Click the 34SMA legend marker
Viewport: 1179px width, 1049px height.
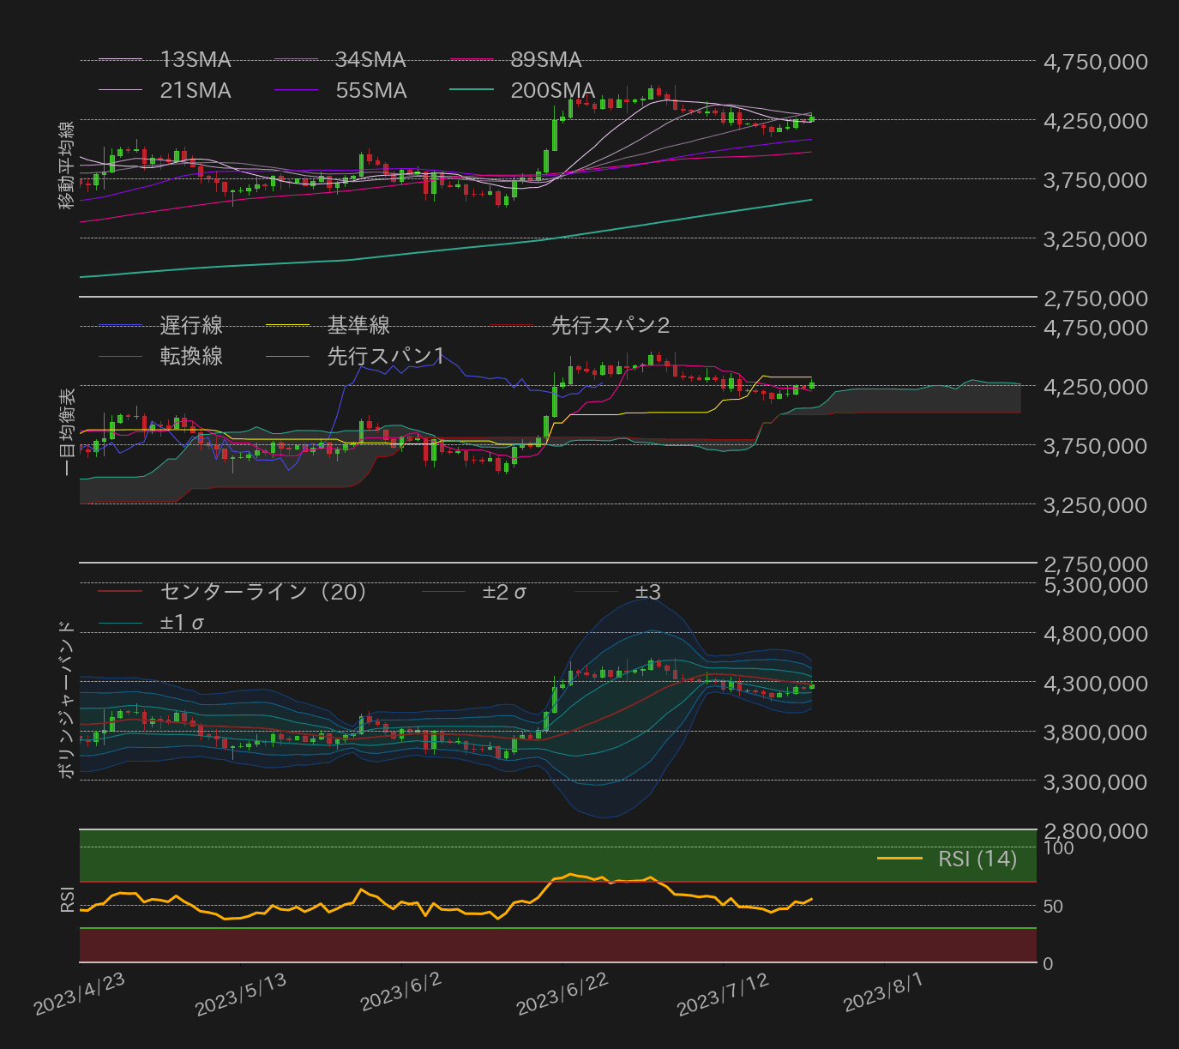298,60
